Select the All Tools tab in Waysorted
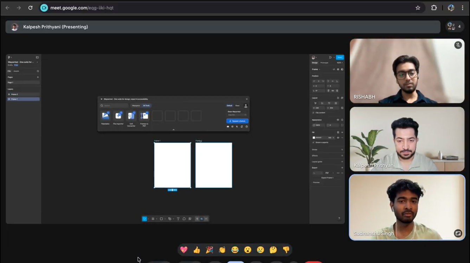470x263 pixels. point(146,105)
